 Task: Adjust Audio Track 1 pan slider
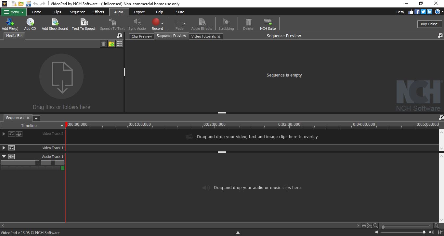tap(53, 163)
